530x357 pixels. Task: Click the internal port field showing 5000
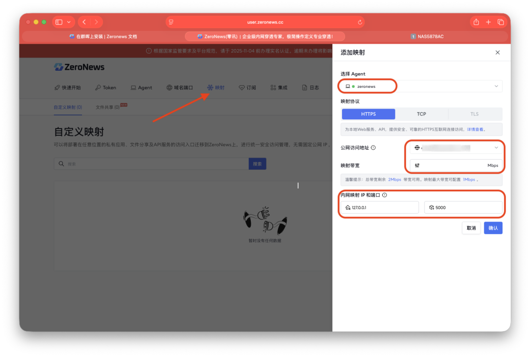tap(463, 208)
